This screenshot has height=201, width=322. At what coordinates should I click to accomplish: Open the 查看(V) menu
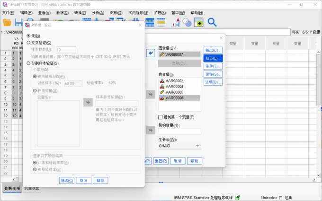pos(45,13)
